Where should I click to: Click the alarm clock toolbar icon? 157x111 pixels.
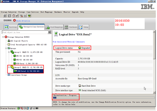pyautogui.click(x=14, y=16)
